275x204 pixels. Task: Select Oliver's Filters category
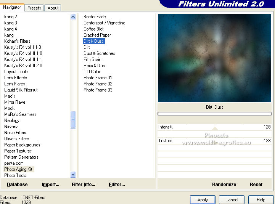16,139
